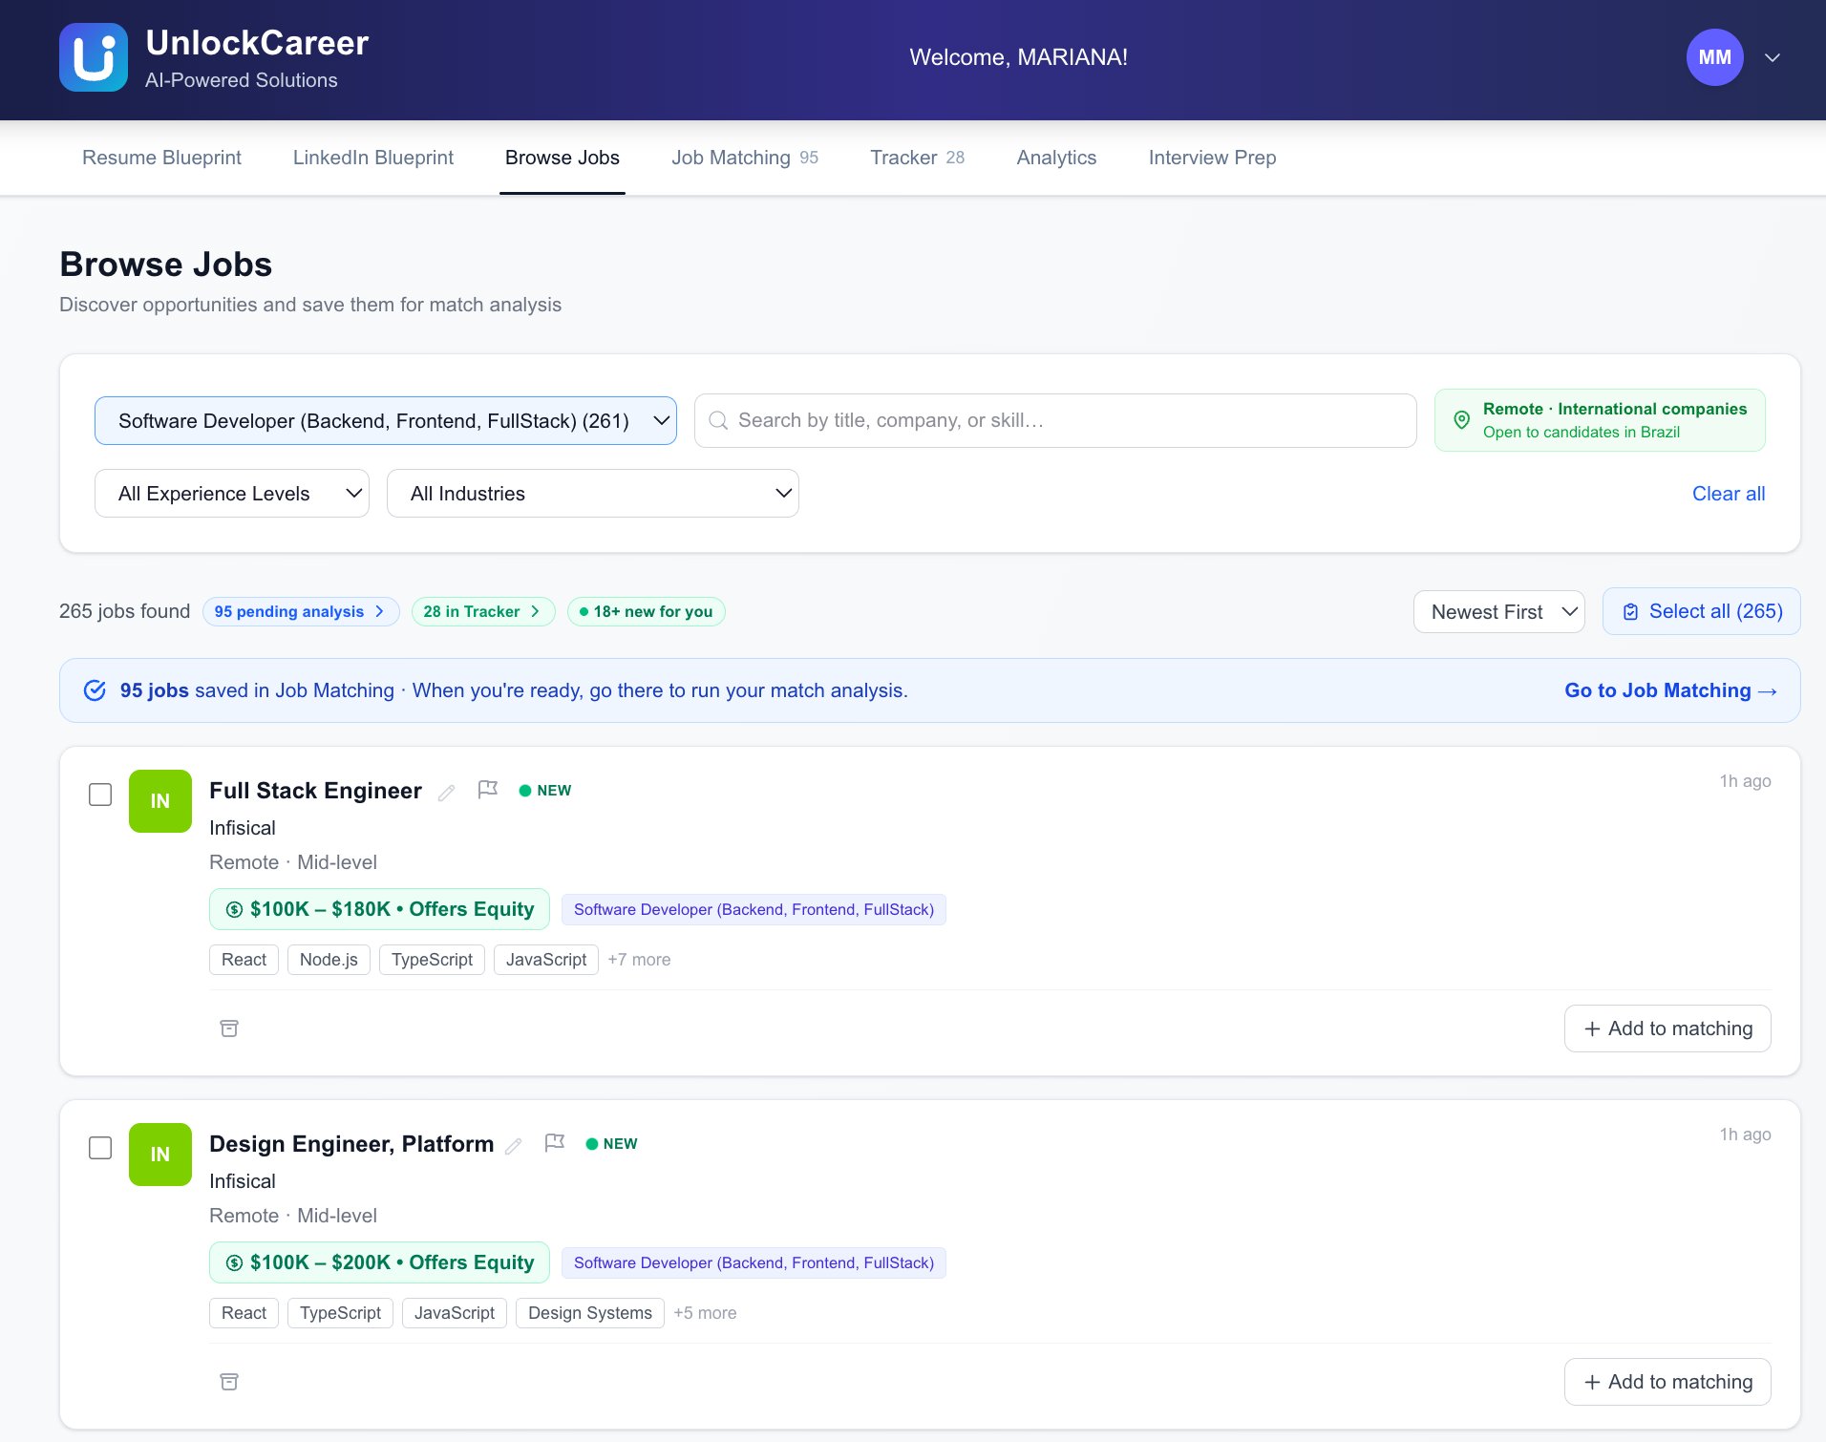This screenshot has height=1442, width=1826.
Task: Open the All Industries dropdown
Action: (x=593, y=494)
